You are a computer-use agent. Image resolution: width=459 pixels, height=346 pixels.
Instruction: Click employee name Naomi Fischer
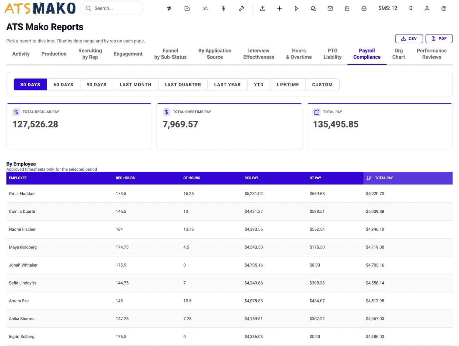[22, 229]
